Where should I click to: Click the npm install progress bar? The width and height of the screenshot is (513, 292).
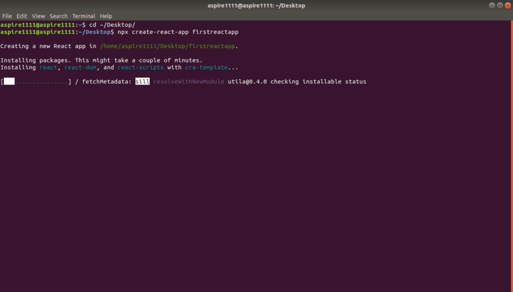point(36,81)
